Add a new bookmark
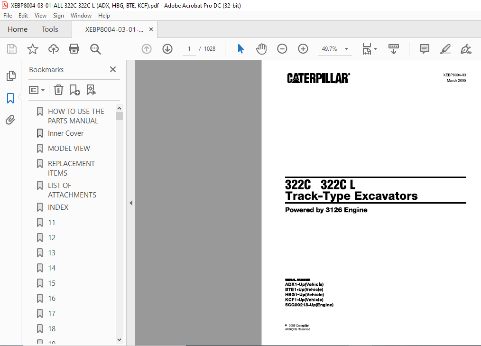The image size is (481, 346). [74, 90]
